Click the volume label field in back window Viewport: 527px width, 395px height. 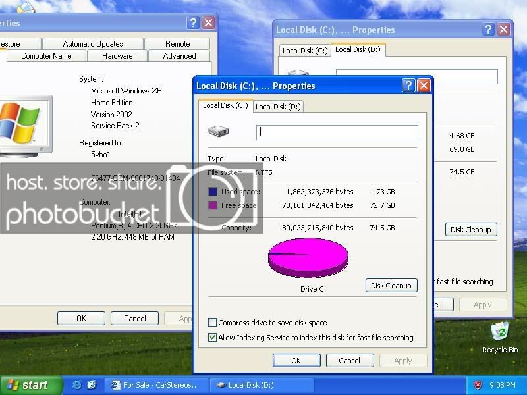click(417, 76)
